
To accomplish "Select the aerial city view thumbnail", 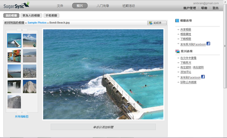I will [30, 71].
